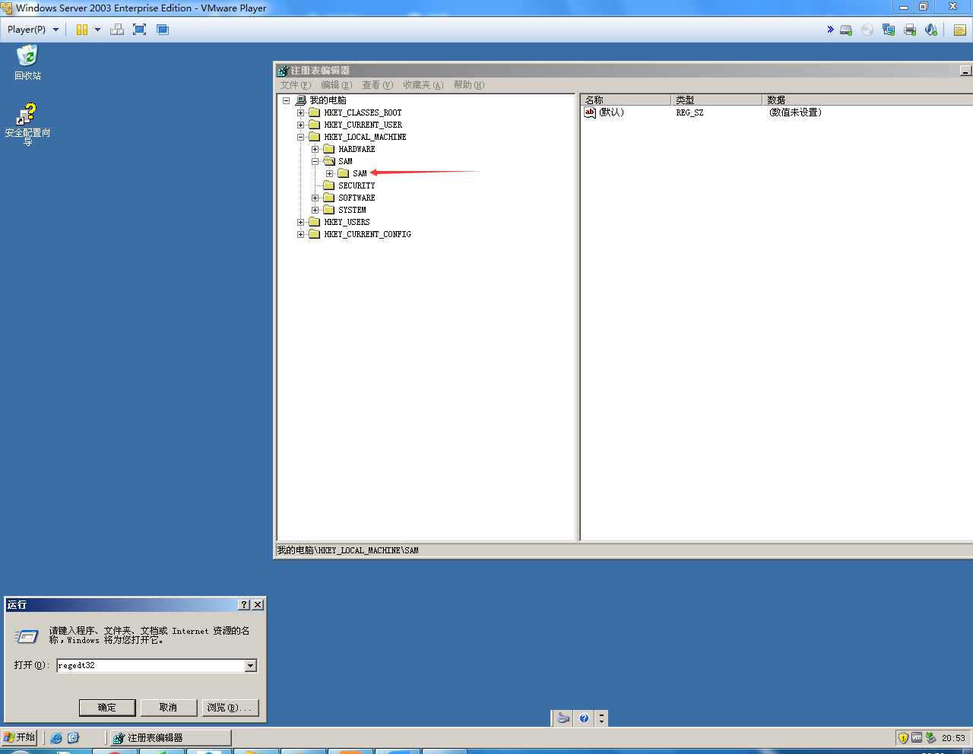Open the 编辑(E) menu
The image size is (973, 754).
[x=336, y=85]
